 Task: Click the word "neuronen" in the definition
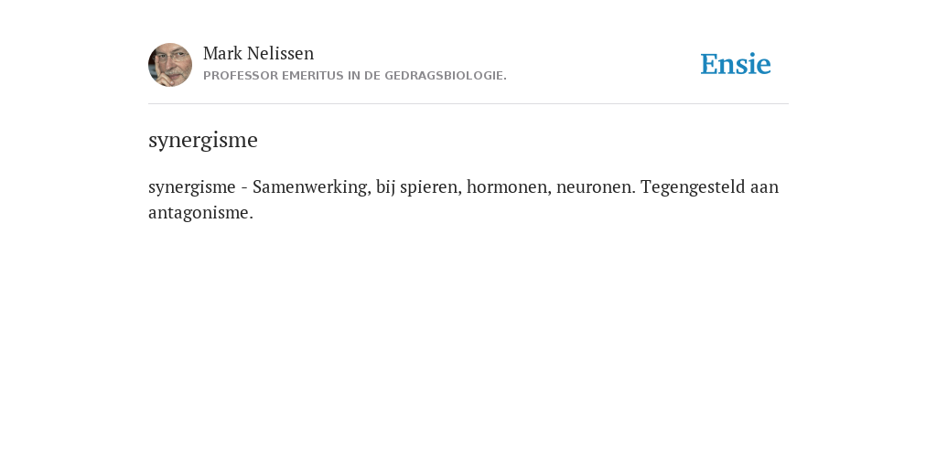point(596,186)
